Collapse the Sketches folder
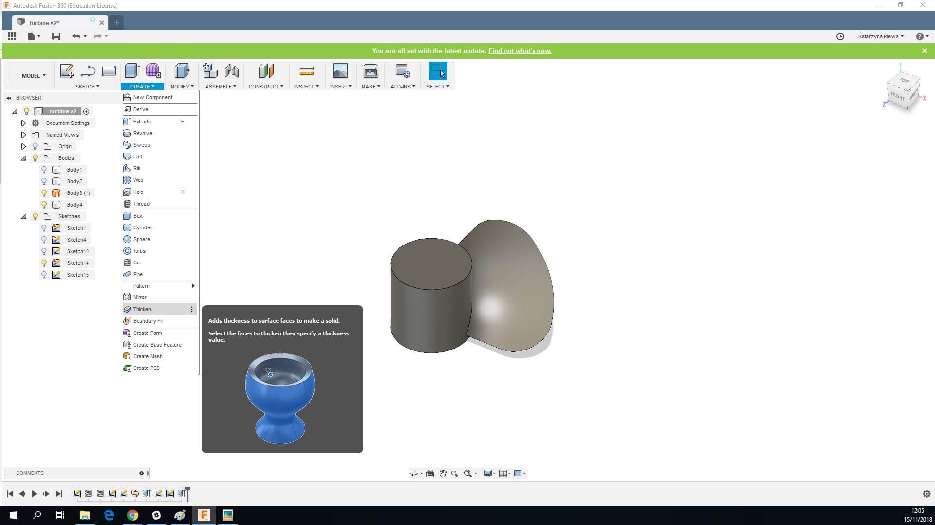Screen dimensions: 935x525 [x=23, y=216]
